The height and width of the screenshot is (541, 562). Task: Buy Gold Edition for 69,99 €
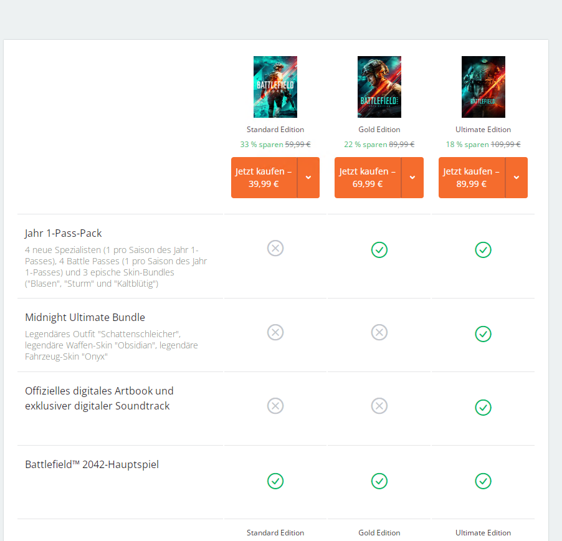pyautogui.click(x=368, y=178)
